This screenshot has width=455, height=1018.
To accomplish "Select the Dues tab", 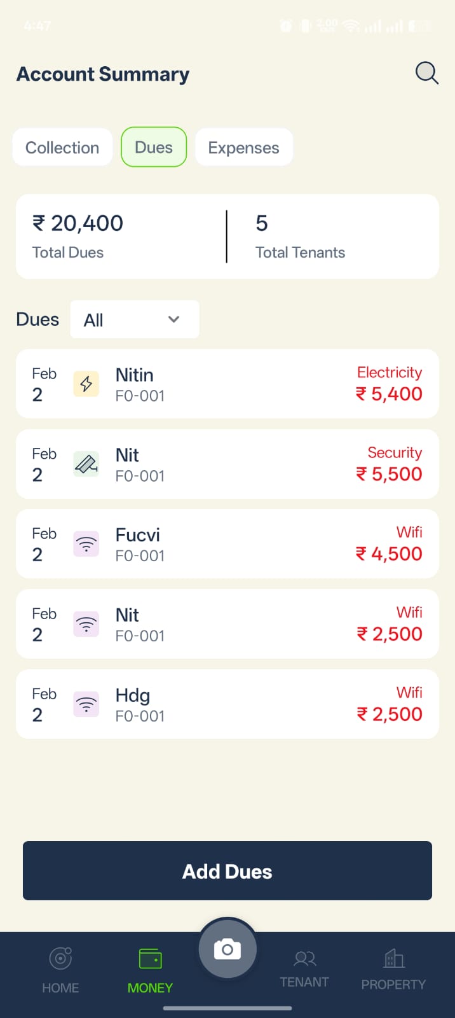I will click(x=154, y=147).
